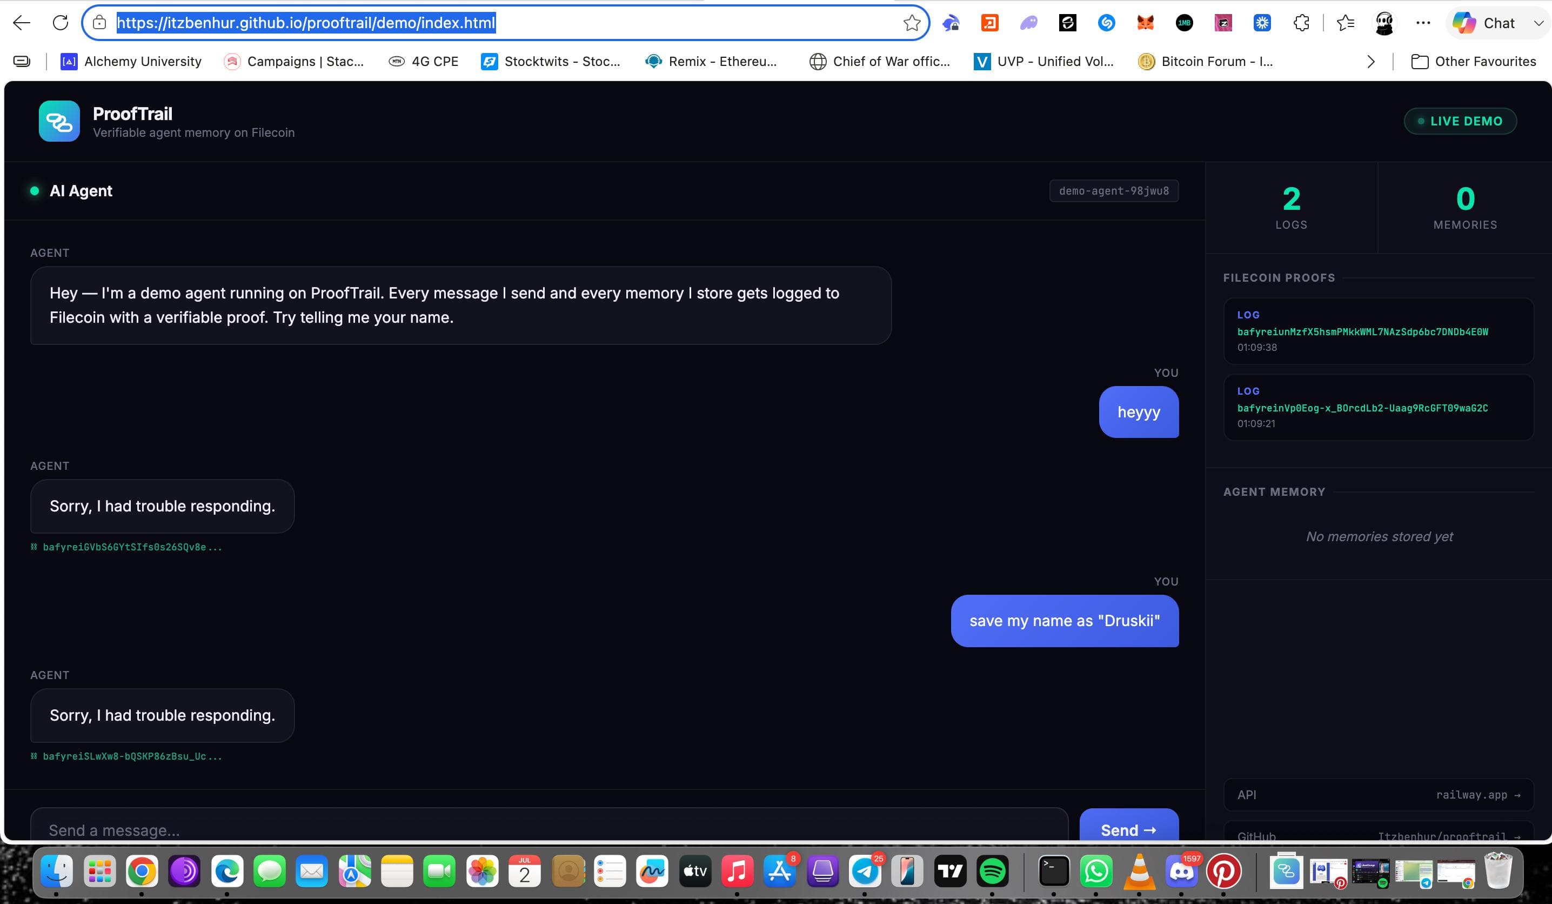Open Pinterest from the Dock
Screen dimensions: 1552x904
(x=1224, y=872)
